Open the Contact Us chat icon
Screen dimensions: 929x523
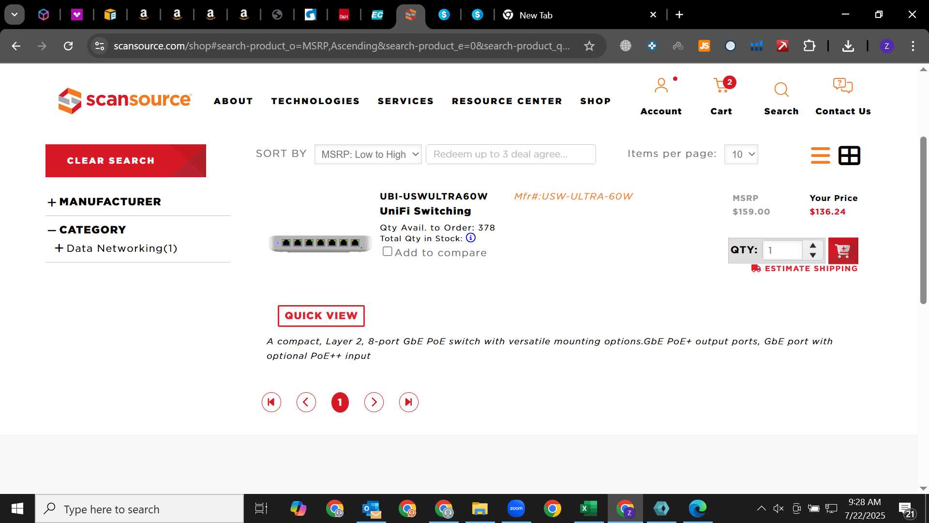tap(843, 97)
